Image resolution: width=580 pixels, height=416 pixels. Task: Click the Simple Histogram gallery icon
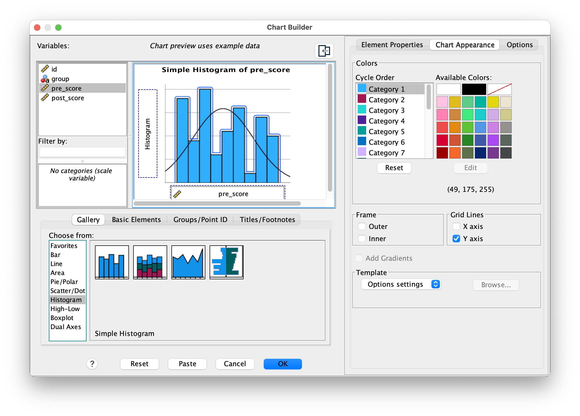pos(112,262)
